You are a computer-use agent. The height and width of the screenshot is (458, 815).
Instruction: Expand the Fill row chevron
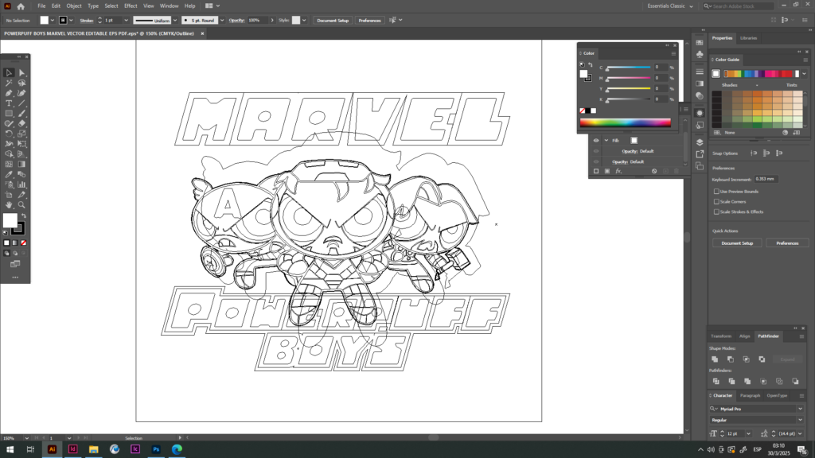pos(606,140)
